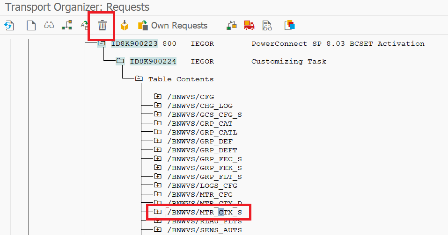Collapse the Table Contents folder
This screenshot has width=448, height=235.
coord(139,79)
